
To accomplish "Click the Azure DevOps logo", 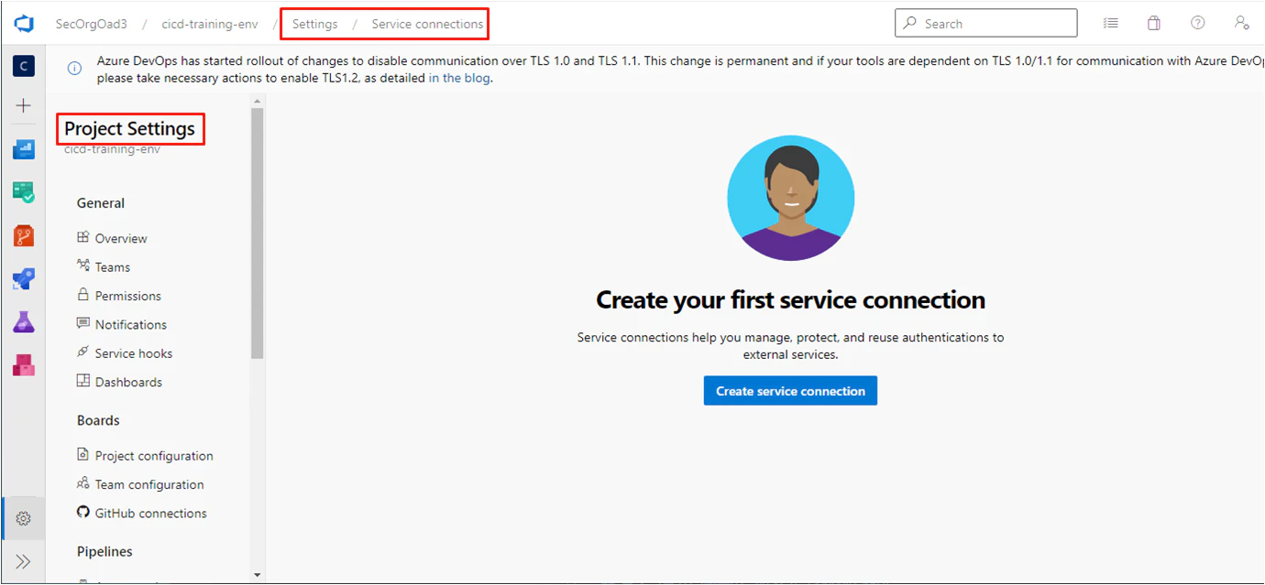I will [24, 24].
